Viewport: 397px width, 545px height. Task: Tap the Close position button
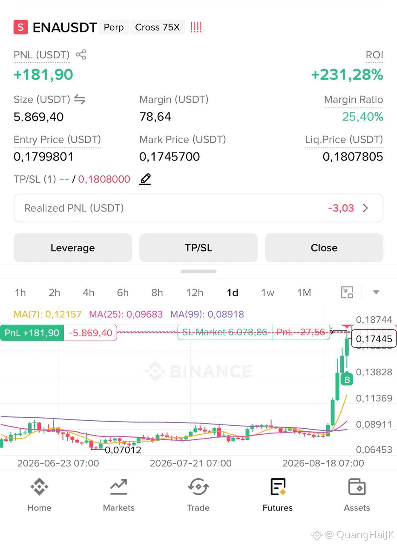[x=324, y=248]
